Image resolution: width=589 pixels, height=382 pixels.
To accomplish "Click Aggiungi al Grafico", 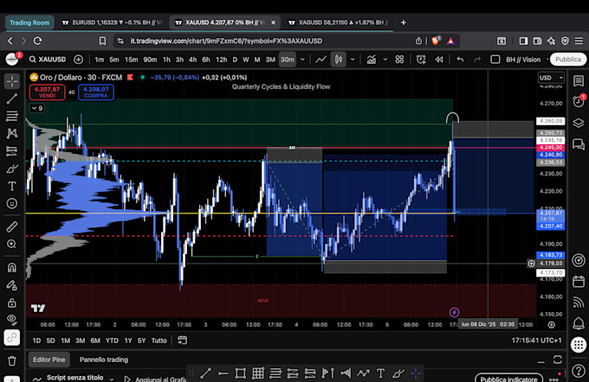I will (156, 379).
